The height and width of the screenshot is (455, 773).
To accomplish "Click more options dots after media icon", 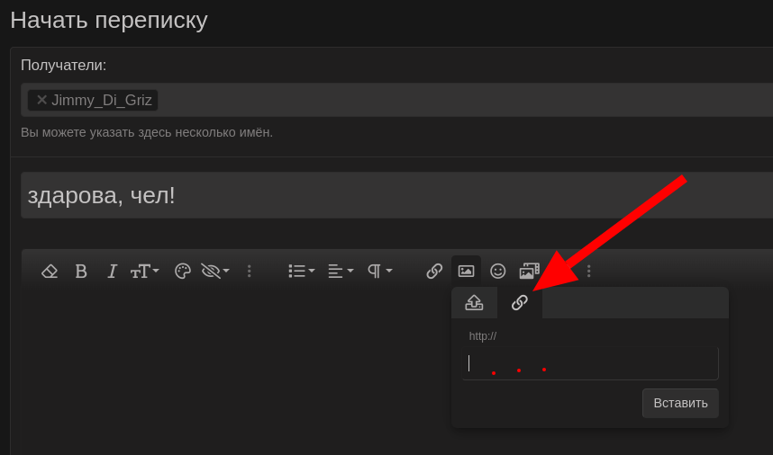I will pyautogui.click(x=589, y=271).
